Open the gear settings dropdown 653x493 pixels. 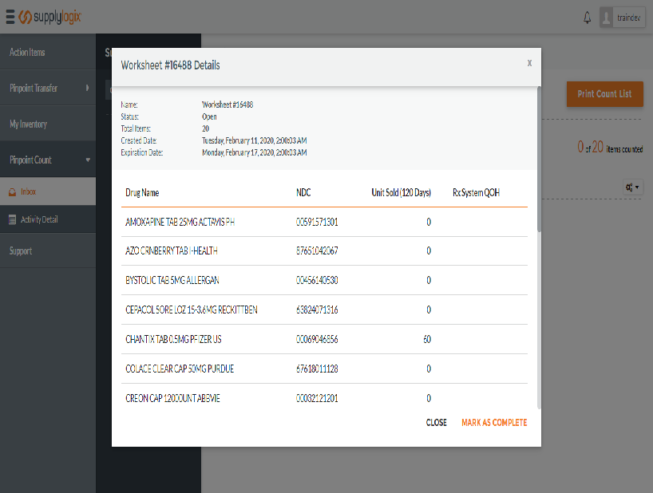tap(633, 187)
